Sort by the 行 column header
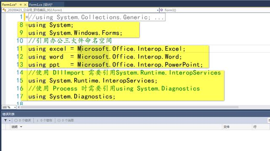 pos(255,127)
